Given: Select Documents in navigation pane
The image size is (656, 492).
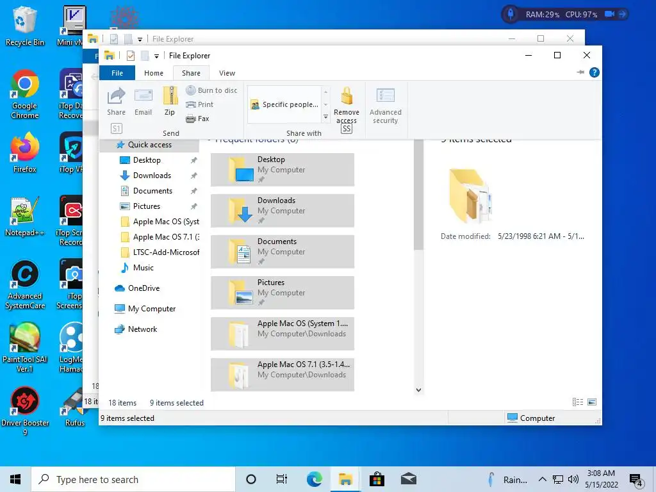Looking at the screenshot, I should [x=152, y=191].
